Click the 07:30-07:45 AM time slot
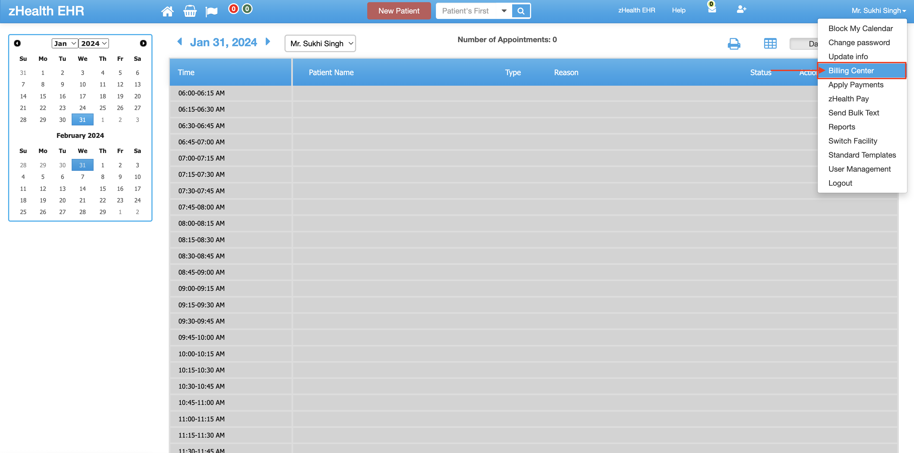Viewport: 914px width, 453px height. (x=230, y=191)
